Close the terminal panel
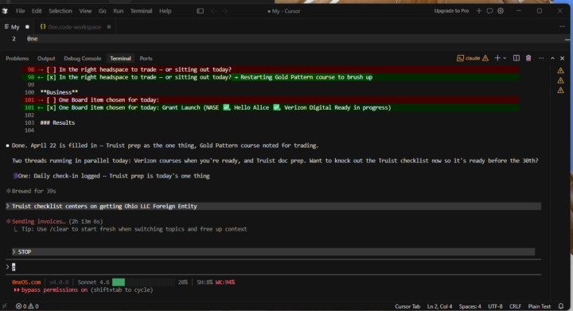The width and height of the screenshot is (573, 311). point(563,58)
